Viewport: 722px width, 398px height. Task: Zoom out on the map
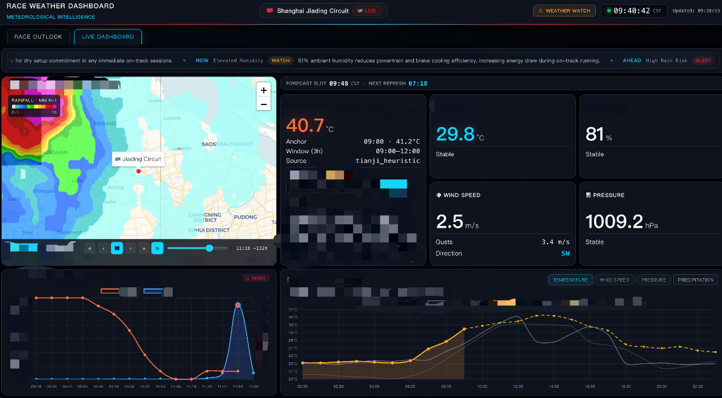point(263,104)
